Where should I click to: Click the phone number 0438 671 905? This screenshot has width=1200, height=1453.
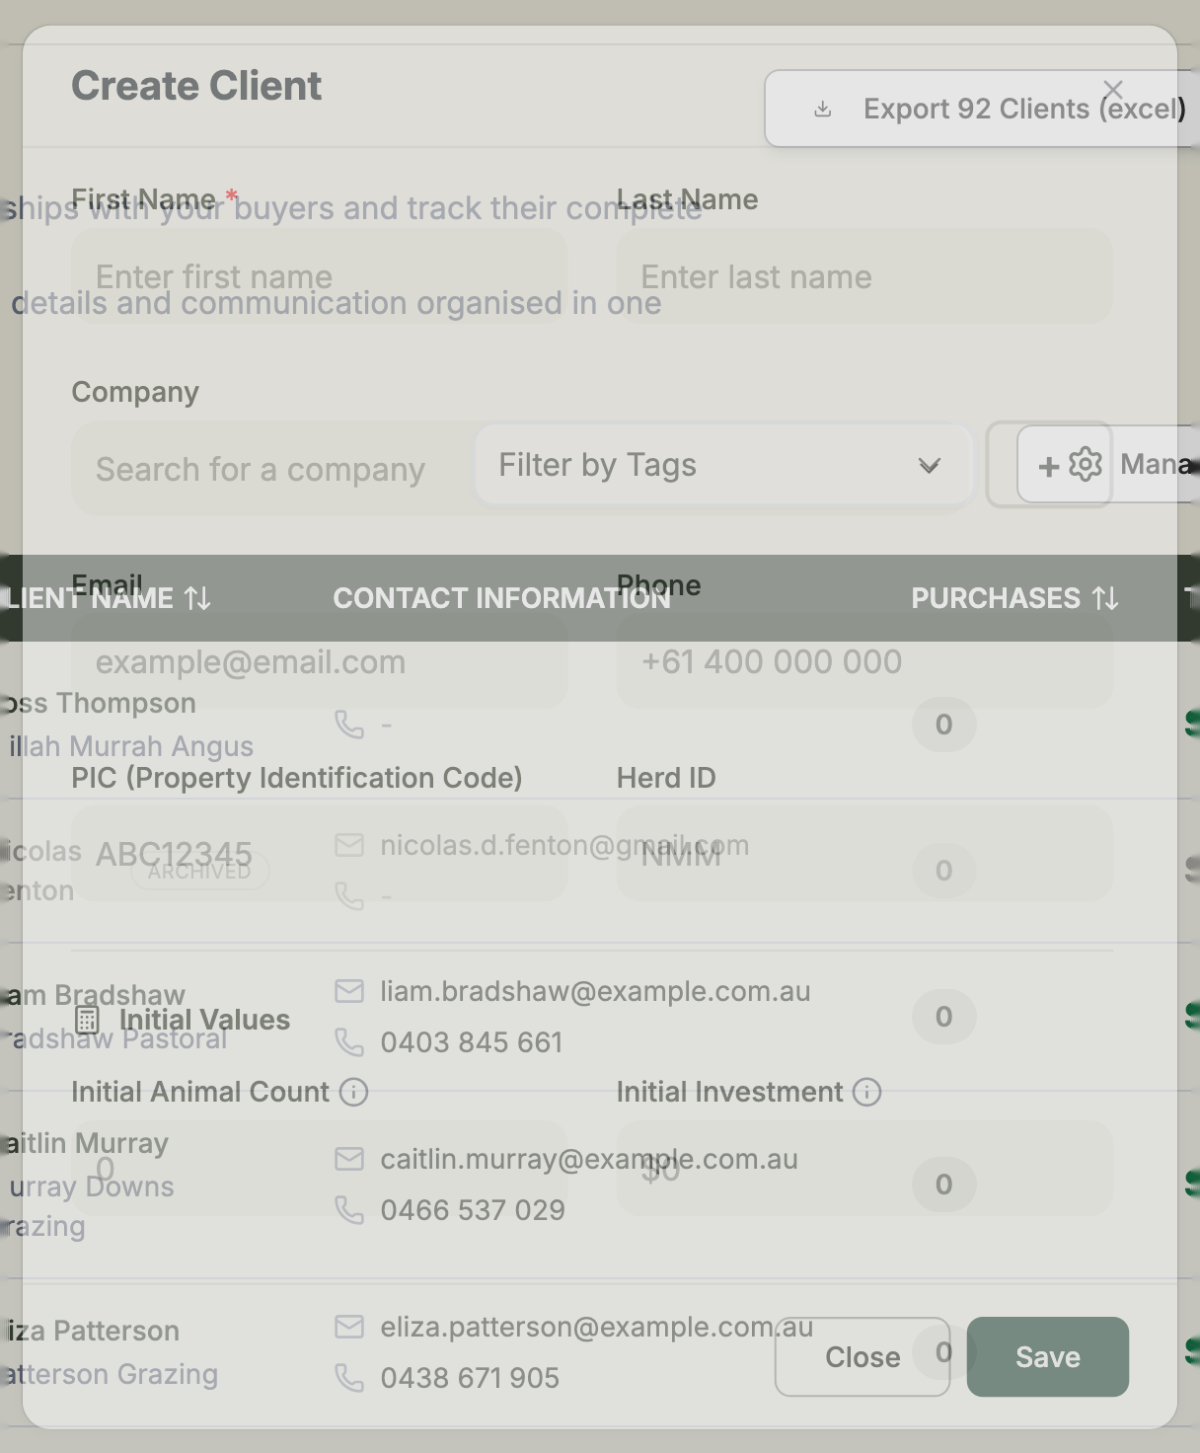pyautogui.click(x=470, y=1378)
